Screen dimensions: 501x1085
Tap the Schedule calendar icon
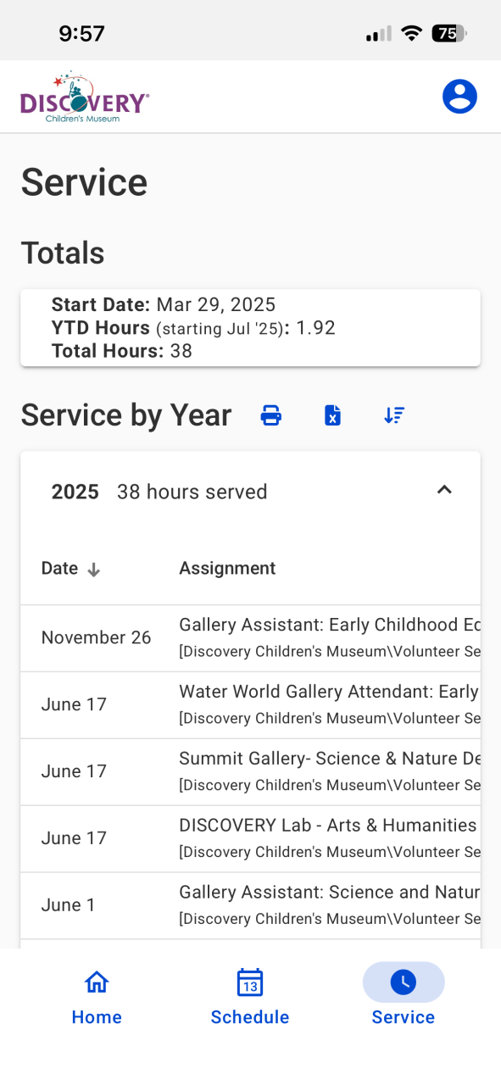click(x=250, y=982)
